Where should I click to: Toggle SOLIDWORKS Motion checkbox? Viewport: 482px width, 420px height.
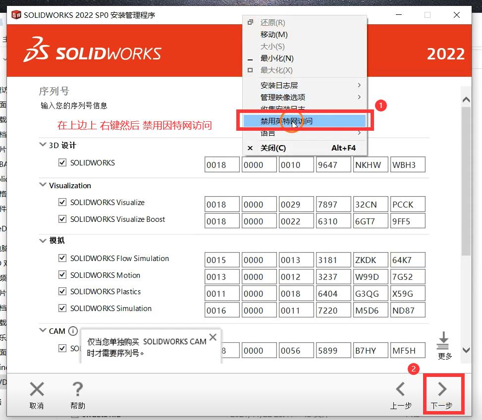(62, 274)
